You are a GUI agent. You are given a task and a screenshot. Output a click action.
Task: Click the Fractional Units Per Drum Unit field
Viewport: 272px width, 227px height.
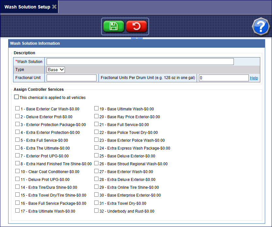(x=224, y=78)
